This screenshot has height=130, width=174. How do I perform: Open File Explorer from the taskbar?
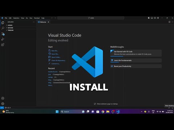coord(108,112)
